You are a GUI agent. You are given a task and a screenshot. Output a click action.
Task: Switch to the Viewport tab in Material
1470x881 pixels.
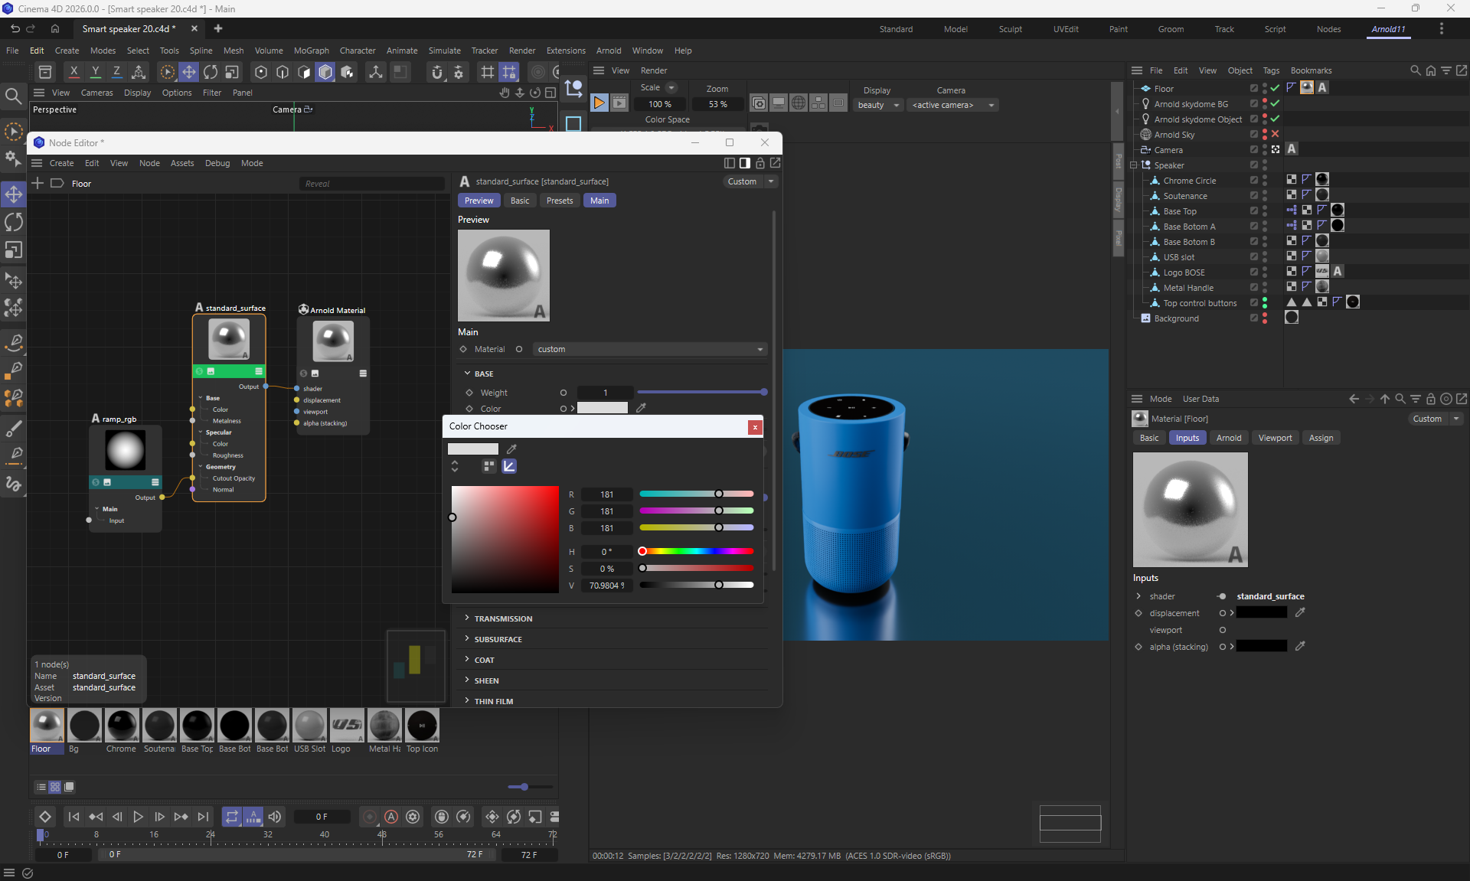1275,438
